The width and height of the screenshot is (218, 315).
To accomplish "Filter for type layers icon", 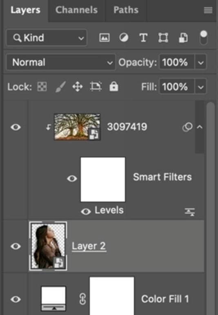I will point(143,38).
